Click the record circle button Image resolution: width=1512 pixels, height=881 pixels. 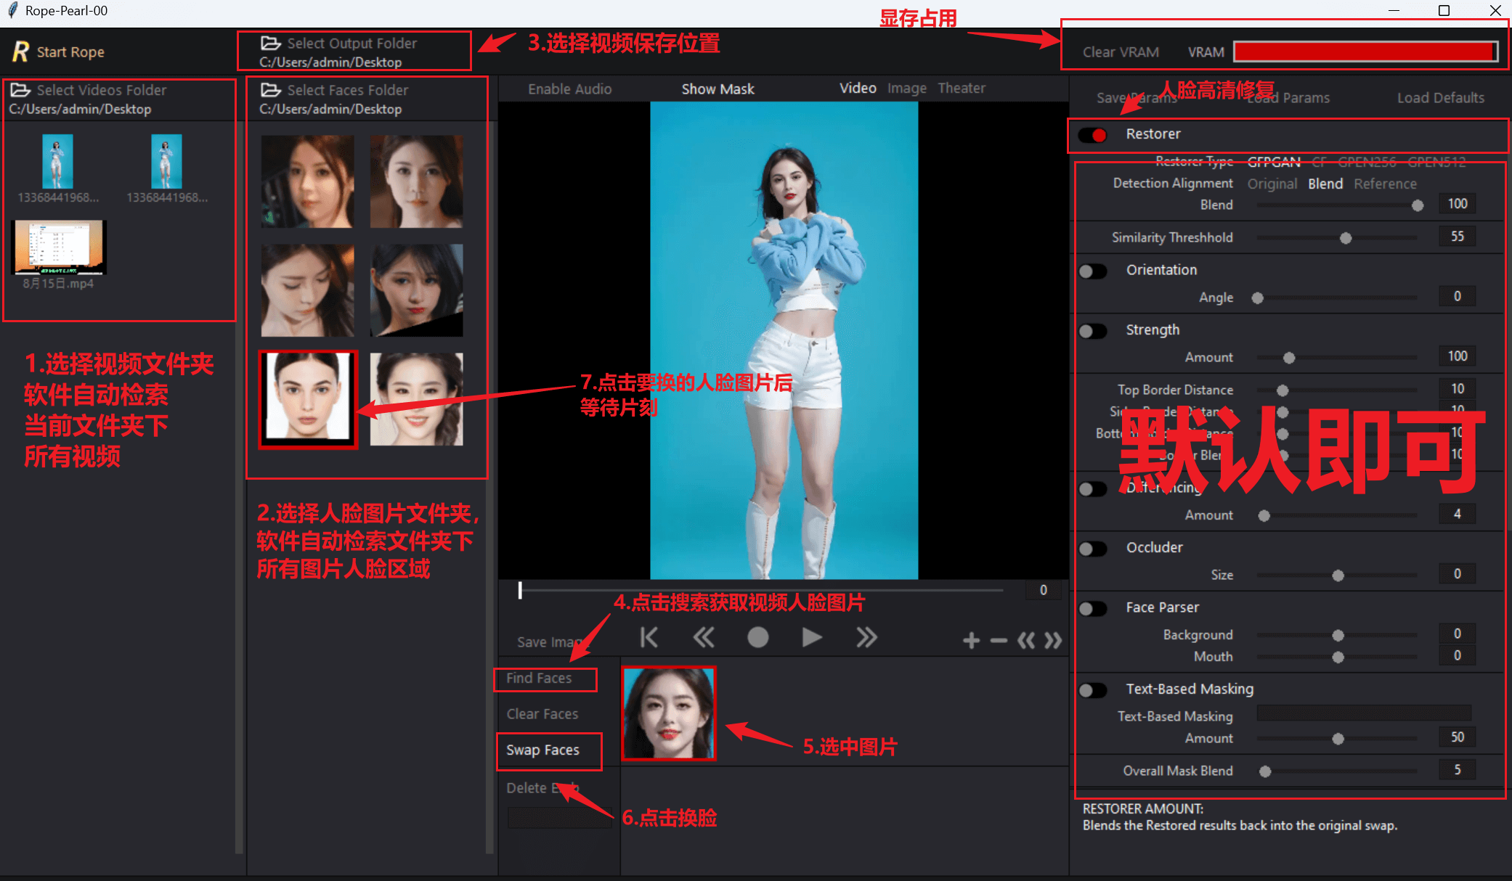click(x=757, y=638)
